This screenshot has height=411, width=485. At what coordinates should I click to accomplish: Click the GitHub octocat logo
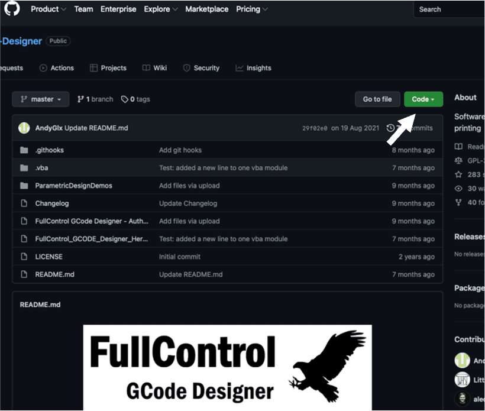coord(12,9)
